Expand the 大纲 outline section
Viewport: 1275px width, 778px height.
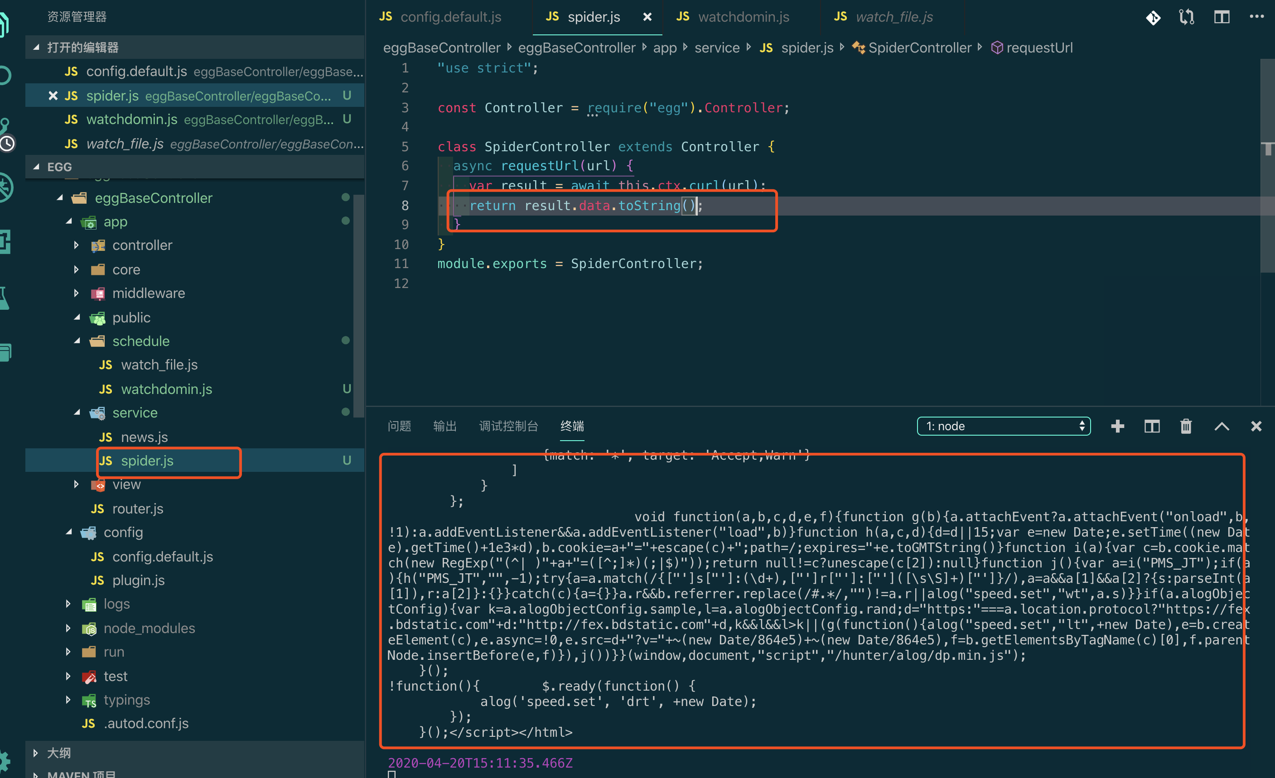click(35, 753)
